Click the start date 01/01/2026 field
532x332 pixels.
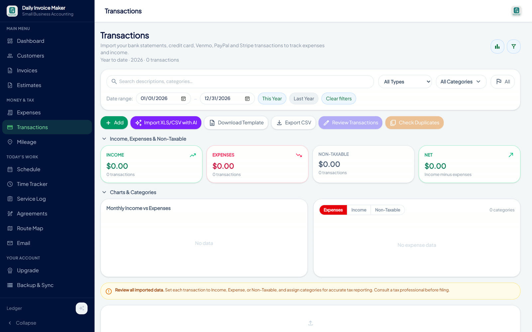tap(163, 99)
